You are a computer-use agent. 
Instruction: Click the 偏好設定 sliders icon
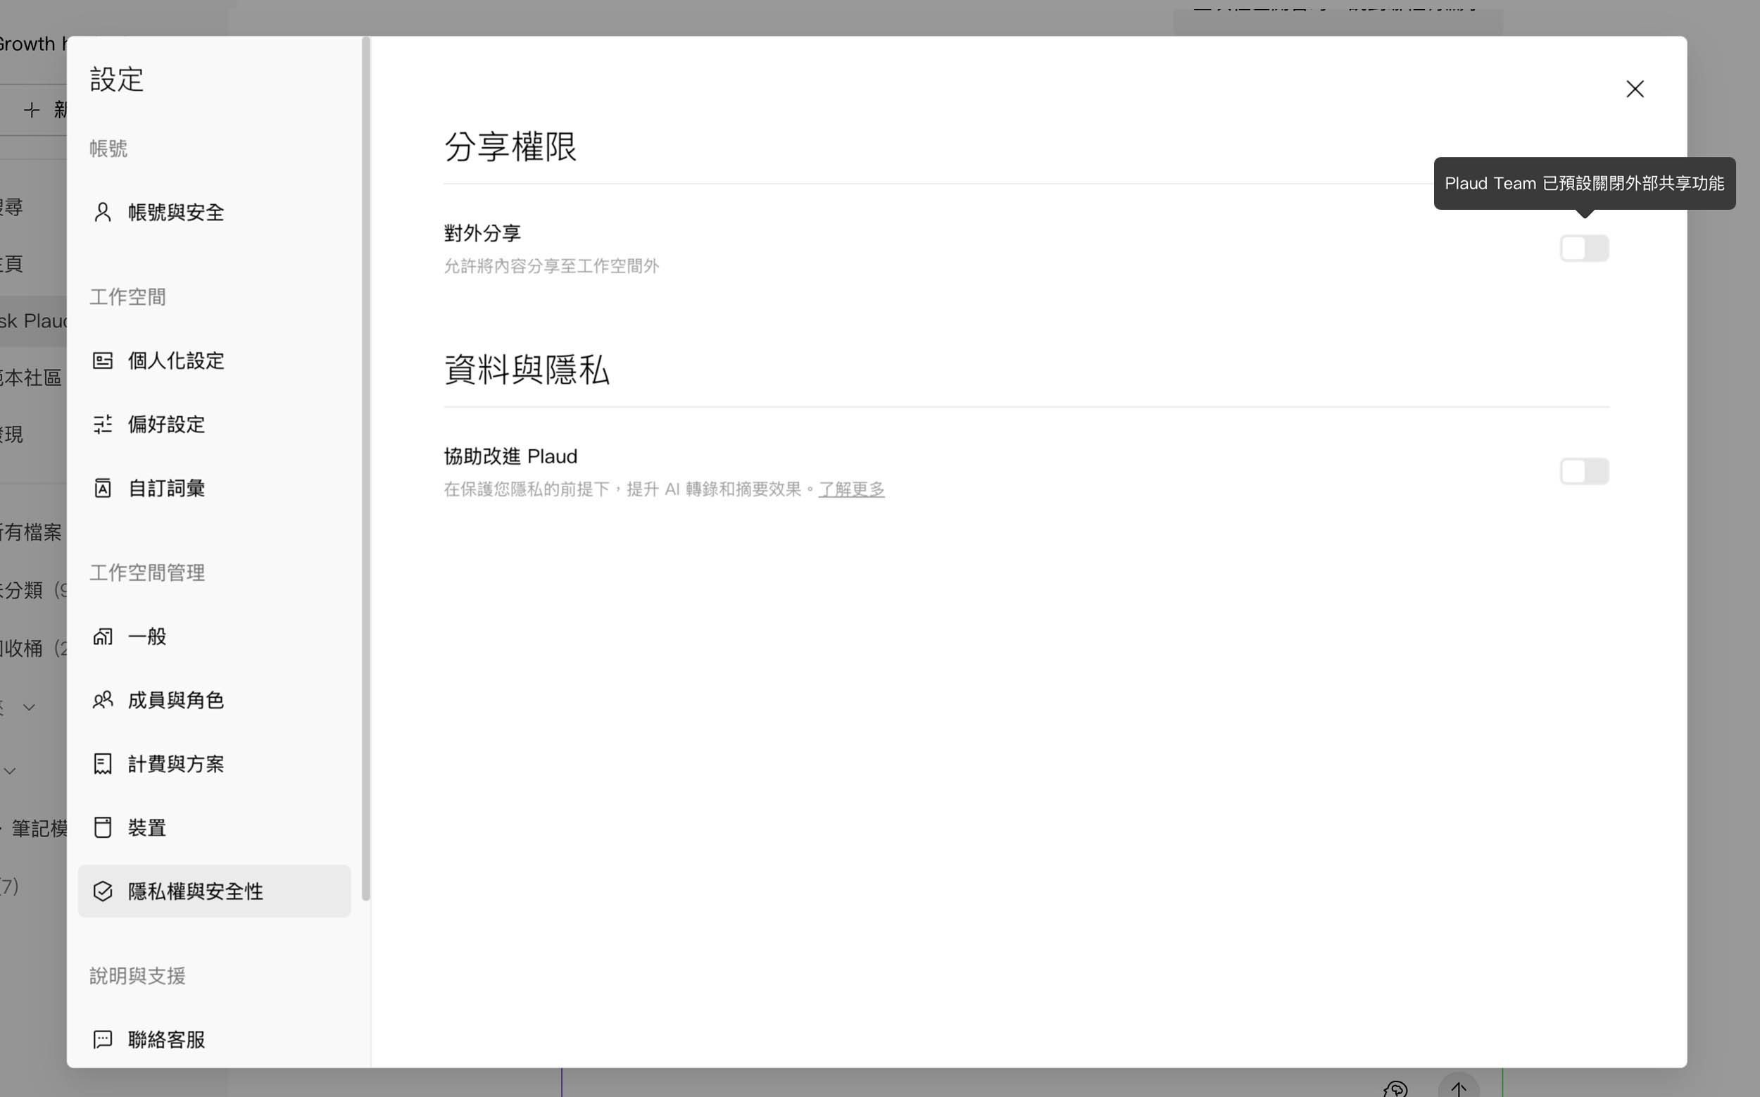coord(103,425)
